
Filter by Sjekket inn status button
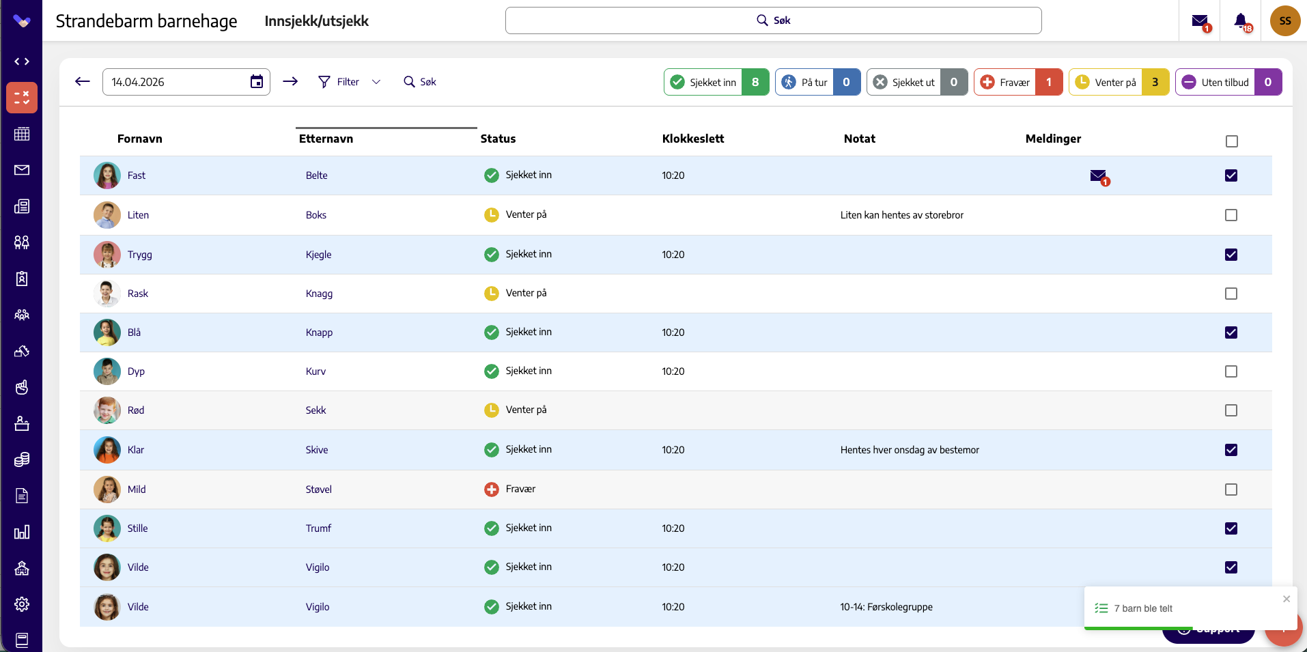click(x=716, y=82)
